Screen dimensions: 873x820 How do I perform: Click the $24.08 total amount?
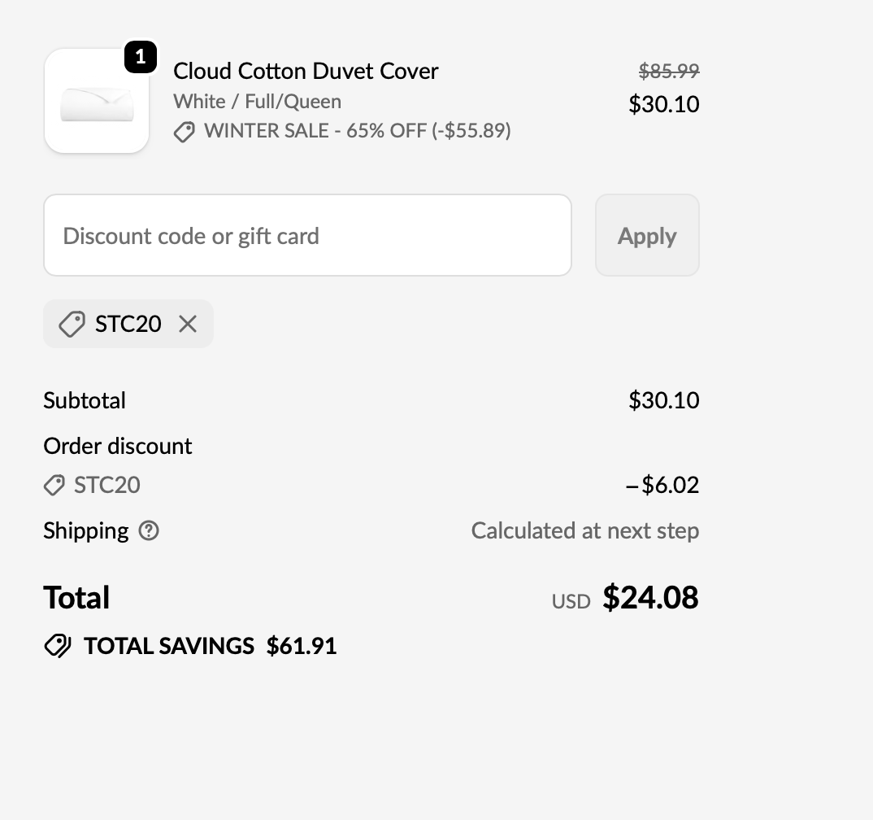650,598
